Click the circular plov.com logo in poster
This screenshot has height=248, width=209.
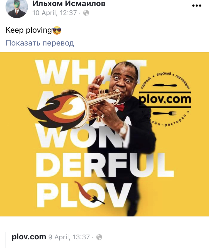(165, 99)
